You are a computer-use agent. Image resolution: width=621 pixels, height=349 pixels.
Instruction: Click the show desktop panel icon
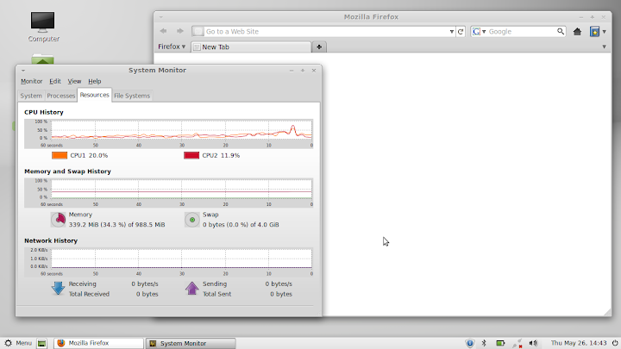42,343
